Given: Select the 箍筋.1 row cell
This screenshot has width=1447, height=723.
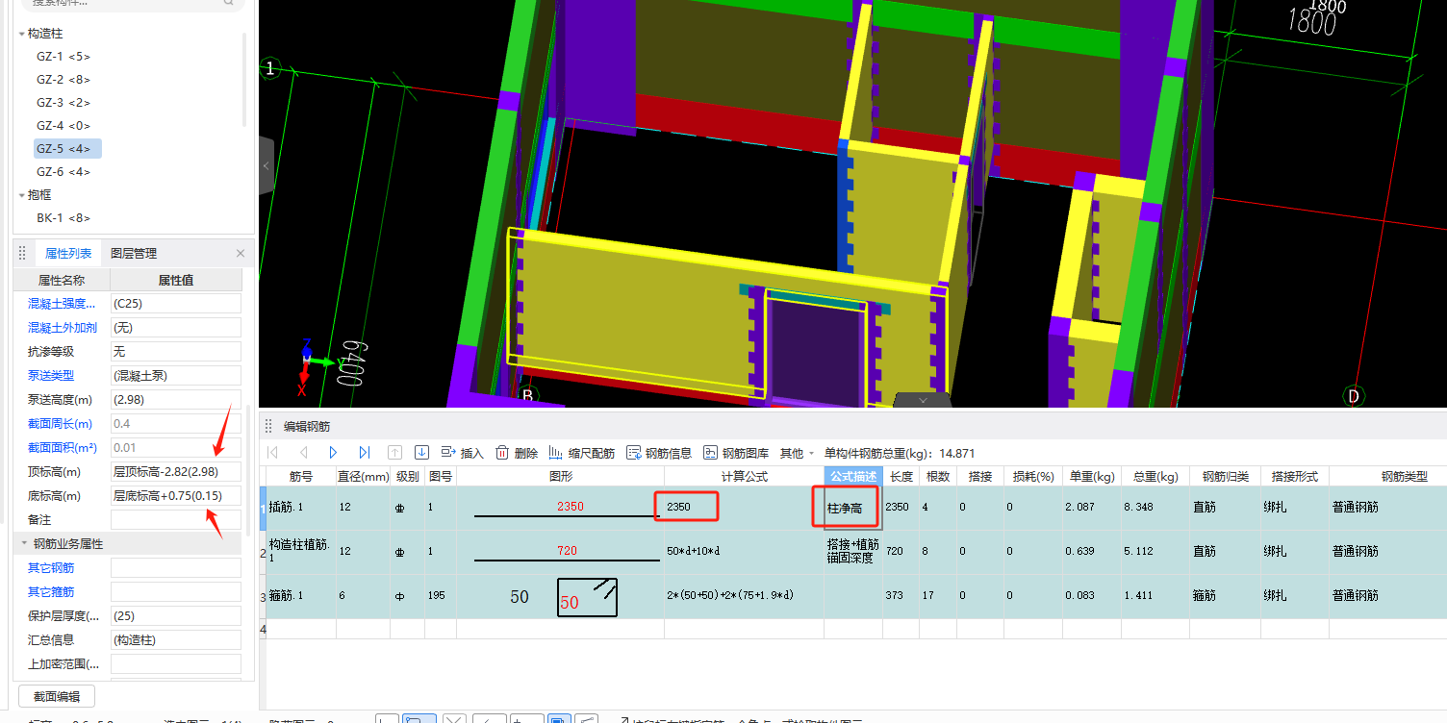Looking at the screenshot, I should (300, 595).
